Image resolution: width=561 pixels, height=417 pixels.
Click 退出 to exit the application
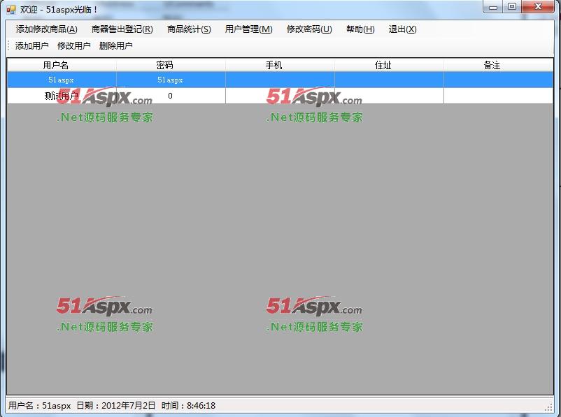point(402,29)
